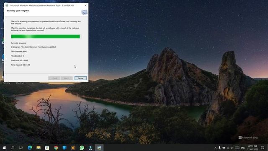Click the touch keyboard tray icon
The width and height of the screenshot is (268, 151).
(237, 148)
